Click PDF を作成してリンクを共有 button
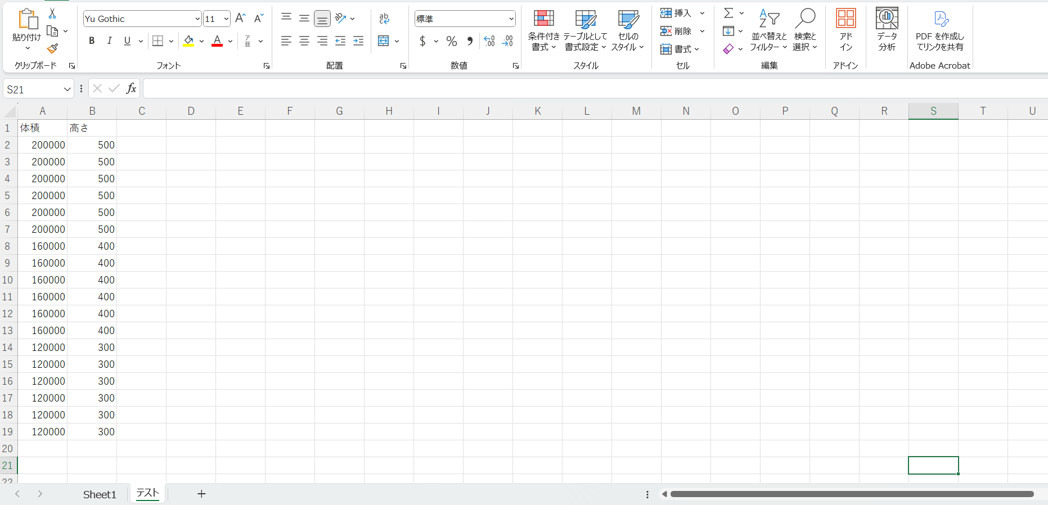Viewport: 1048px width, 505px height. click(939, 30)
